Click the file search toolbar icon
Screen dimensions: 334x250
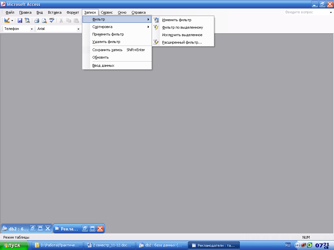pos(27,21)
